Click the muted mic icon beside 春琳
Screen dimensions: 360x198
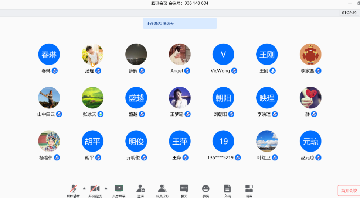pos(55,71)
